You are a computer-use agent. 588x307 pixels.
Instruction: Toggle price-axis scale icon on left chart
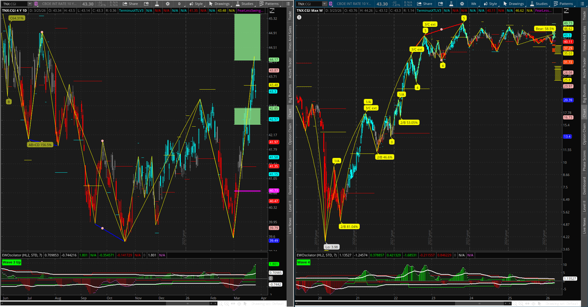point(272,11)
